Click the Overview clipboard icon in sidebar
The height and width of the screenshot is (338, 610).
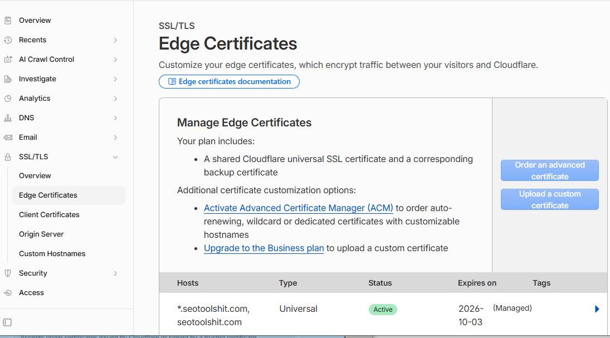pyautogui.click(x=8, y=21)
